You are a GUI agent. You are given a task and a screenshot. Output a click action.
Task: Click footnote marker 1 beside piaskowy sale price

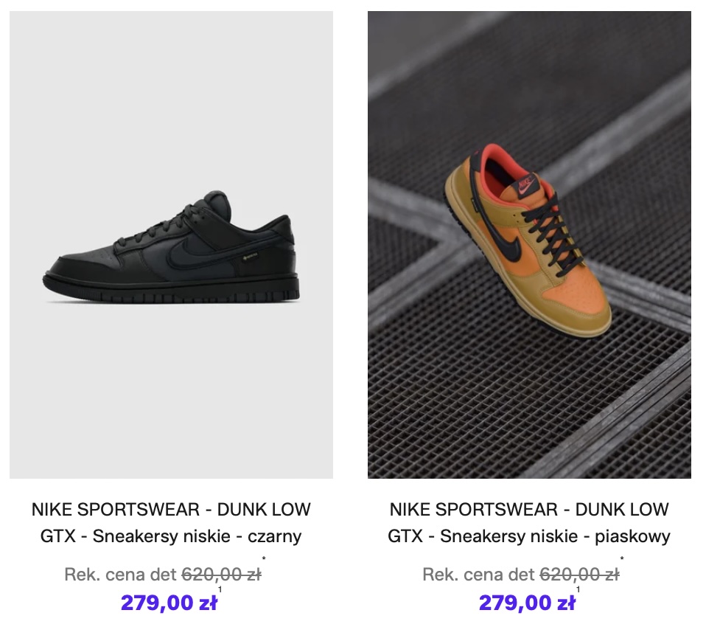(x=579, y=590)
